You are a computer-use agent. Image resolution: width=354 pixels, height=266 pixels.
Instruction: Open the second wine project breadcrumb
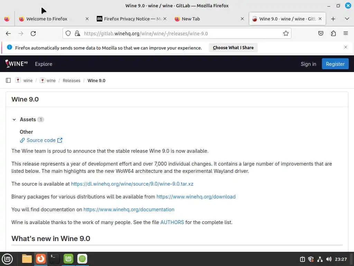51,80
